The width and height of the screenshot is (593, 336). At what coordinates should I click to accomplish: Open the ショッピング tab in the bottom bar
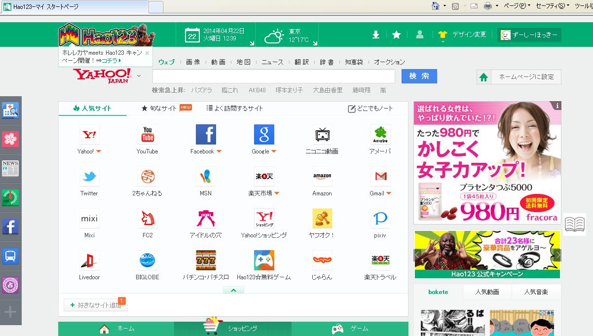pyautogui.click(x=233, y=329)
